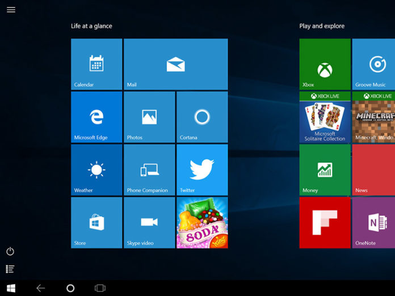Screen dimensions: 395x296
Task: Launch Candy Crush Soda tile
Action: coord(202,223)
